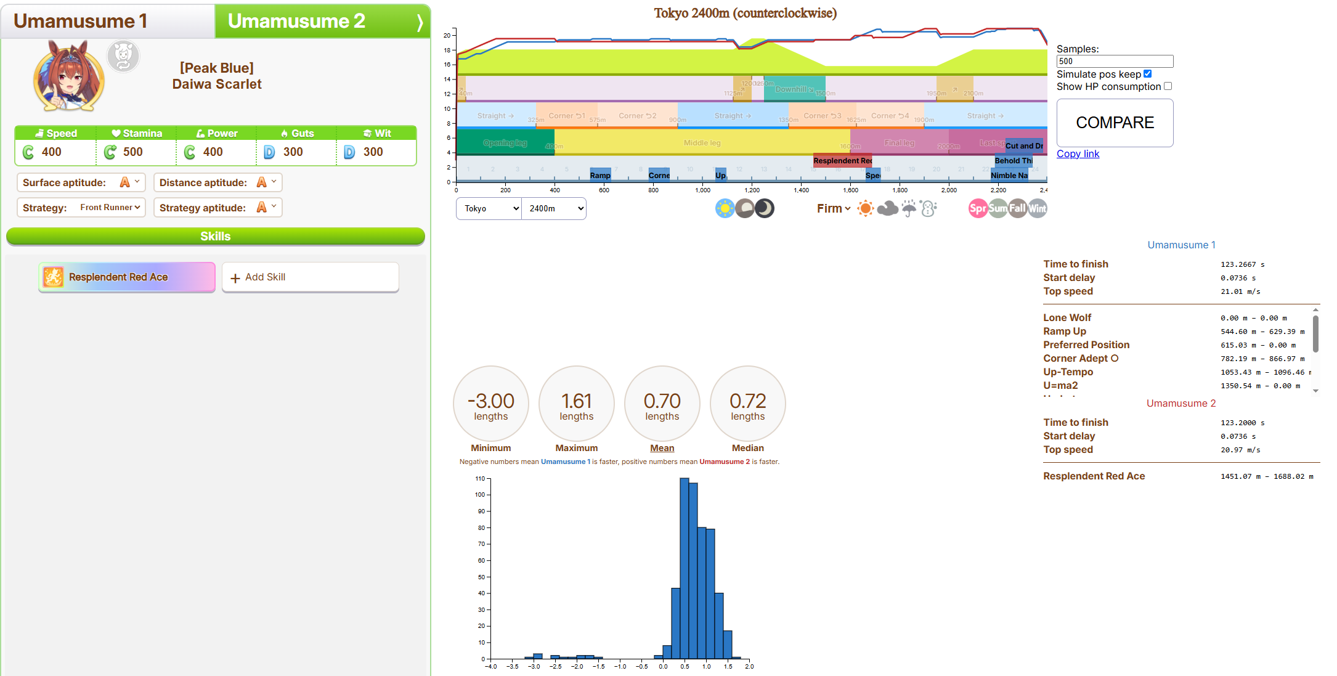Open the Firm ground condition dropdown
Image resolution: width=1337 pixels, height=676 pixels.
pos(834,208)
